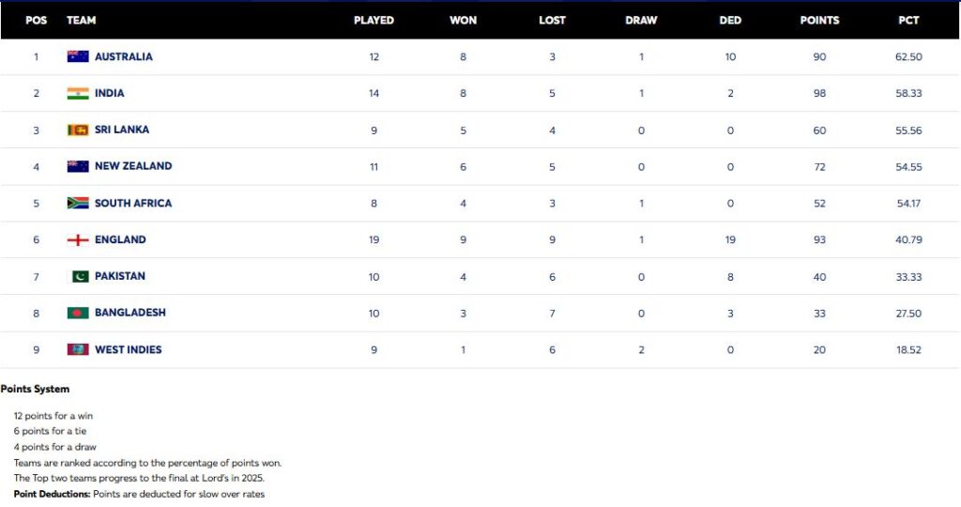This screenshot has height=507, width=961.
Task: Click Australia's 62.50 percentage value
Action: tap(908, 56)
